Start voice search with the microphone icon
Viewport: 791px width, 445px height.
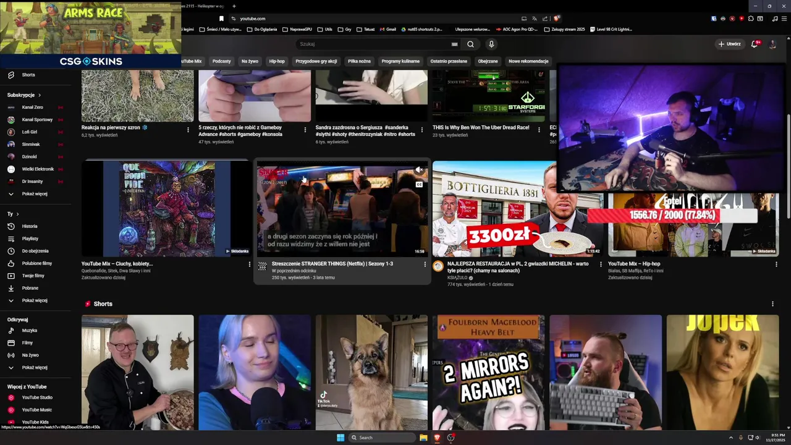[x=491, y=44]
